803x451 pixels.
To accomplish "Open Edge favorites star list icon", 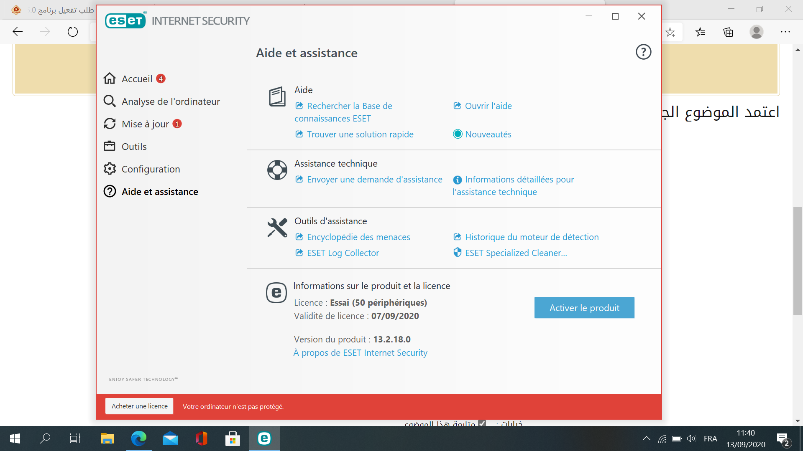I will (x=701, y=32).
